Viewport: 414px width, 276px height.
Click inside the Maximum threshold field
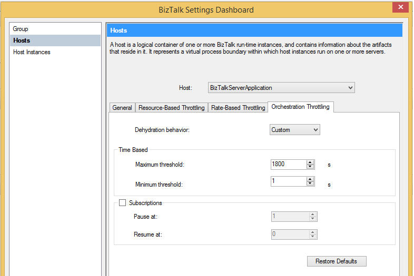(289, 165)
